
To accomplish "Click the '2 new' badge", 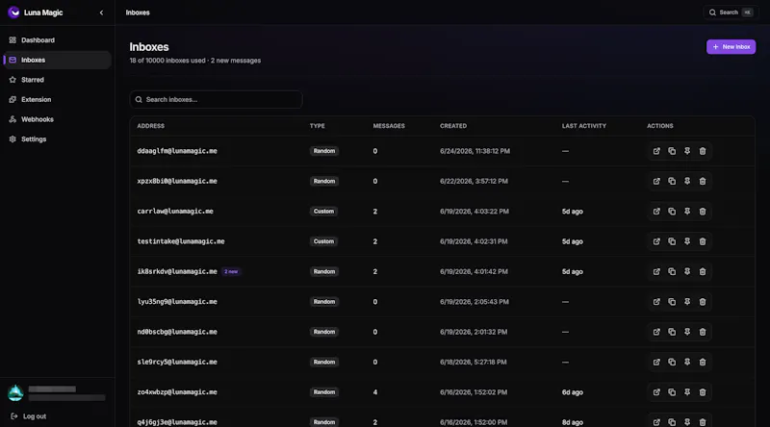I will tap(231, 271).
